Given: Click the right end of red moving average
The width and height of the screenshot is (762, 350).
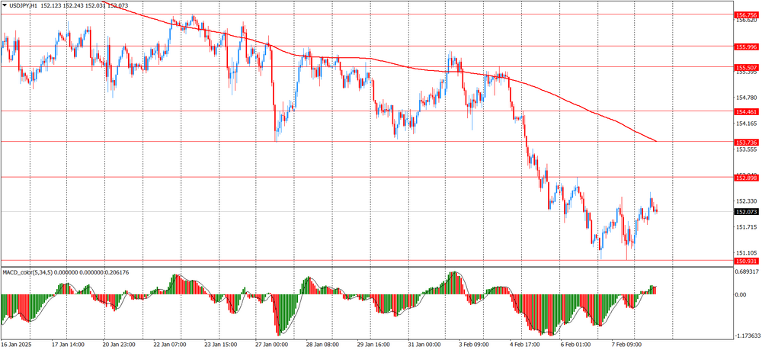Looking at the screenshot, I should [x=656, y=141].
